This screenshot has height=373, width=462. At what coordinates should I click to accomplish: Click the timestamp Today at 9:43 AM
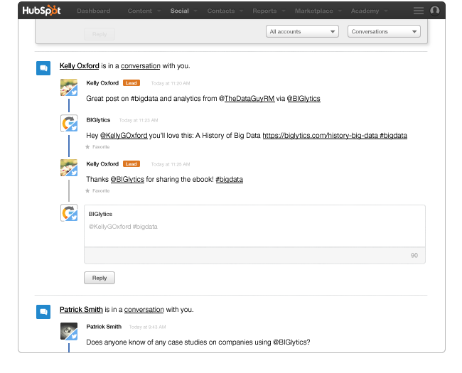click(147, 327)
